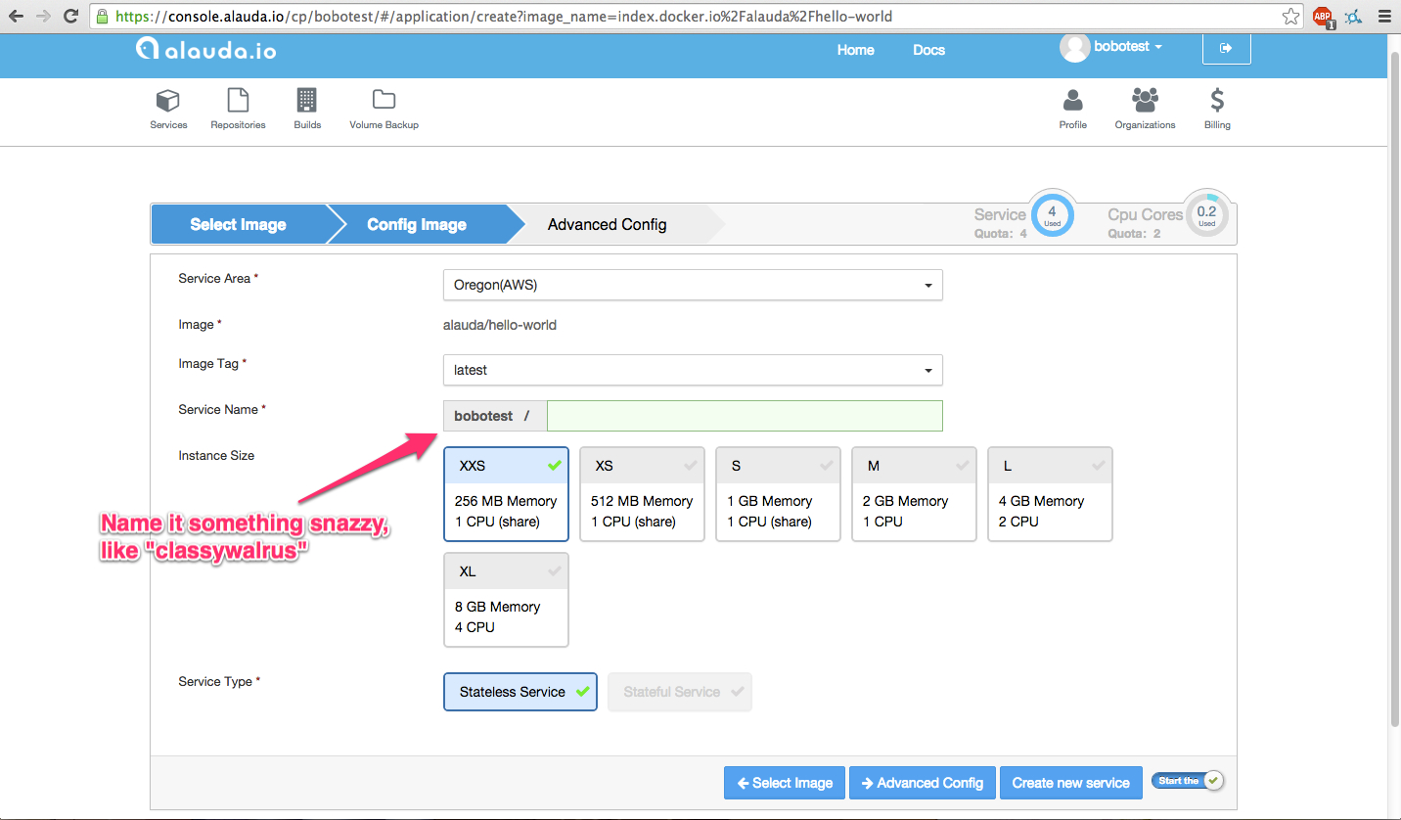
Task: Open the Home link
Action: pyautogui.click(x=856, y=50)
